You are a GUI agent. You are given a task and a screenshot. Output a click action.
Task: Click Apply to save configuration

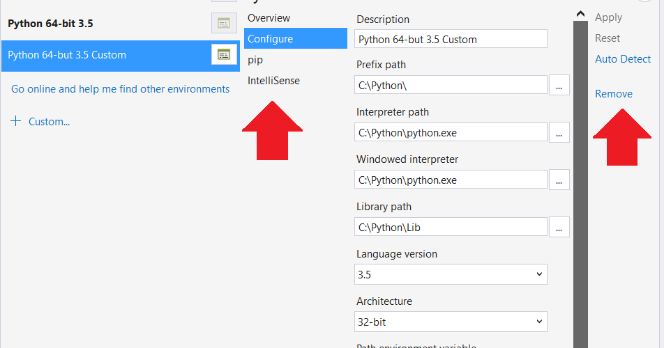(608, 17)
